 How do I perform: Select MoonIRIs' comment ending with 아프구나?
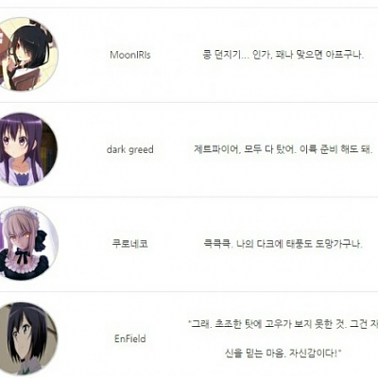click(283, 55)
